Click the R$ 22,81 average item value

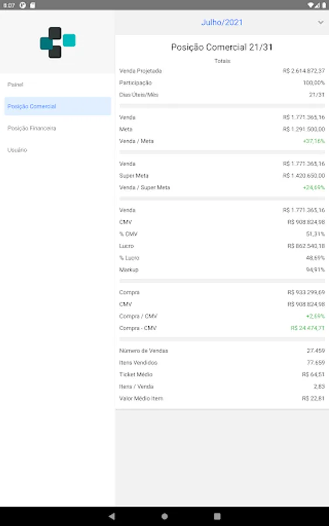[x=313, y=398]
